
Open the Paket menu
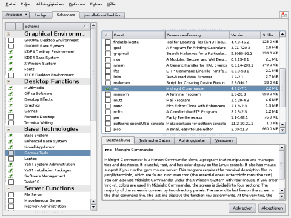tap(26, 4)
